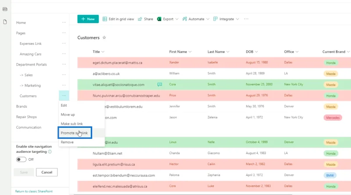Choose Move up in context menu
This screenshot has height=195, width=351.
(x=82, y=115)
